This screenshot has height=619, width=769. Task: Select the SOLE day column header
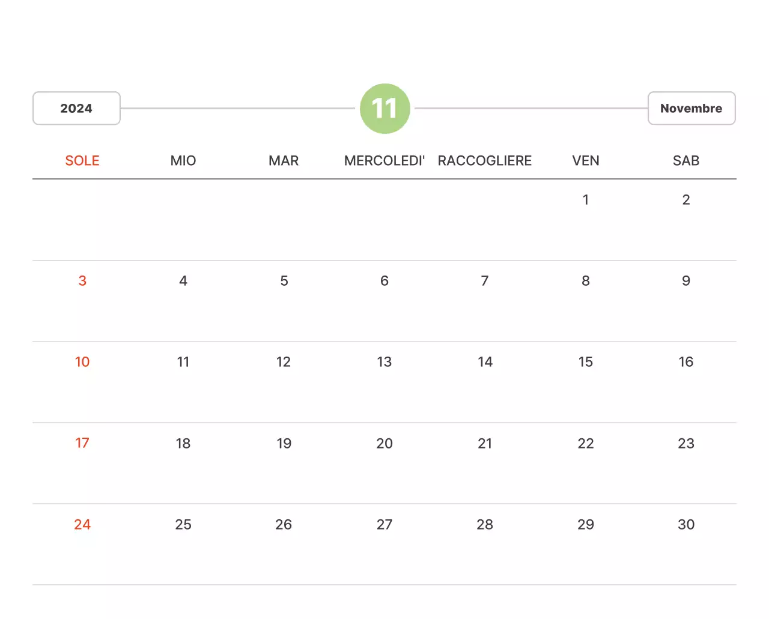[82, 160]
